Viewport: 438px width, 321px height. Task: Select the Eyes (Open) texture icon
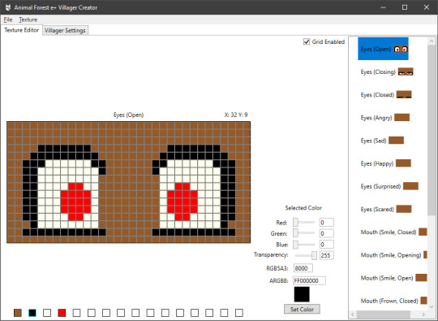401,49
